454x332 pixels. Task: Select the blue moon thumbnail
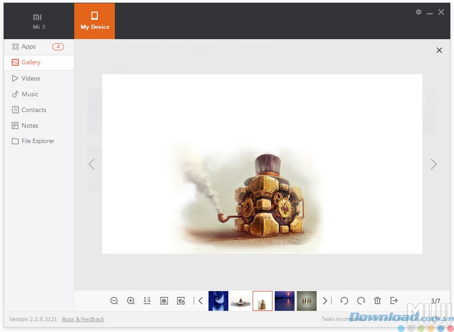click(x=218, y=301)
